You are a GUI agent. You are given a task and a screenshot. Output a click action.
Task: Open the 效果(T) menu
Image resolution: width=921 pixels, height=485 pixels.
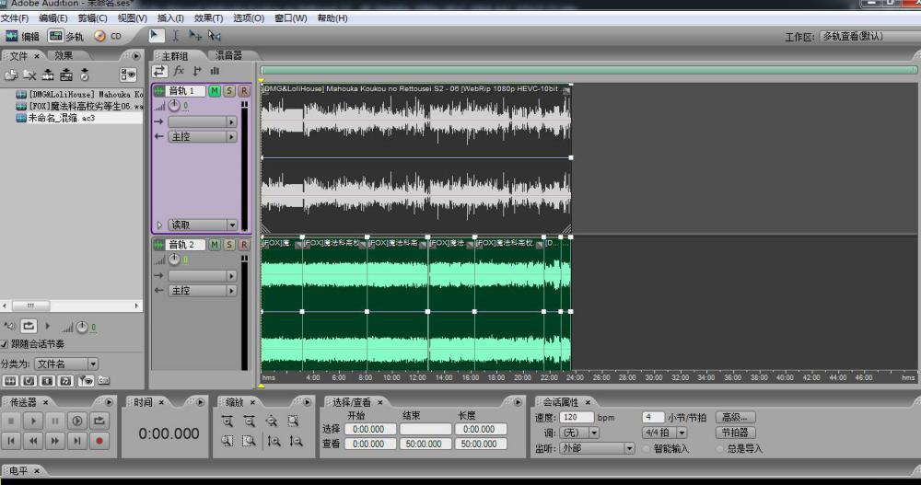(208, 18)
